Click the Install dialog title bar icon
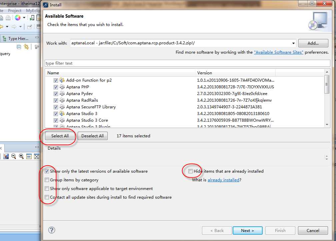Screen dimensions: 336x241 click(46, 5)
